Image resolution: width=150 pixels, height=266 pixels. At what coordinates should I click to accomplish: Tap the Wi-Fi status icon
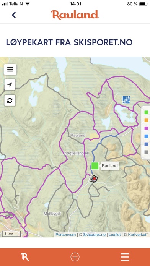27,4
